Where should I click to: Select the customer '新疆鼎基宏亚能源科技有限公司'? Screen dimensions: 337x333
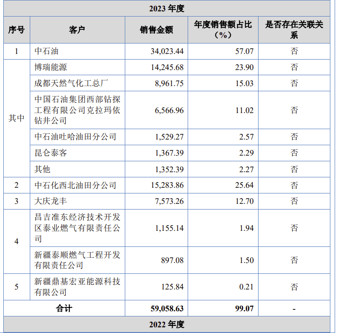point(78,287)
